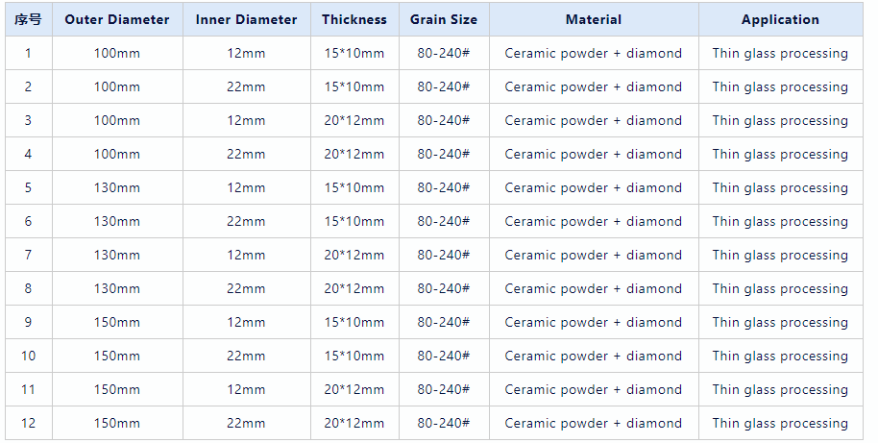The width and height of the screenshot is (878, 443).
Task: Click the 80-240# grain size in row 6
Action: coord(443,221)
